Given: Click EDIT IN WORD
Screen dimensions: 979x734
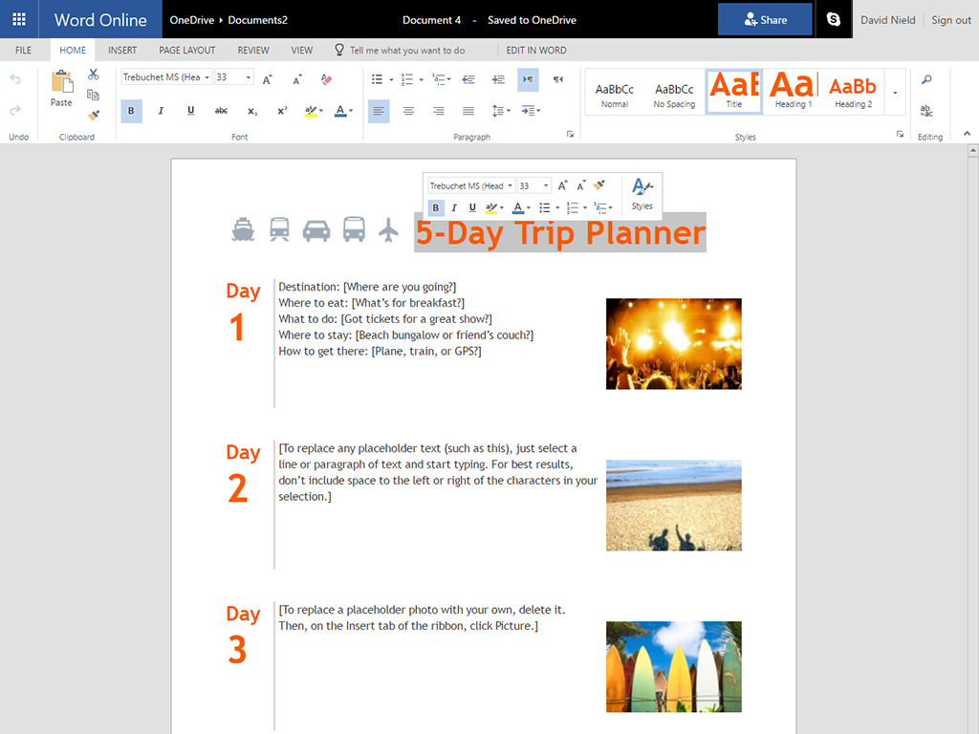Looking at the screenshot, I should click(536, 50).
